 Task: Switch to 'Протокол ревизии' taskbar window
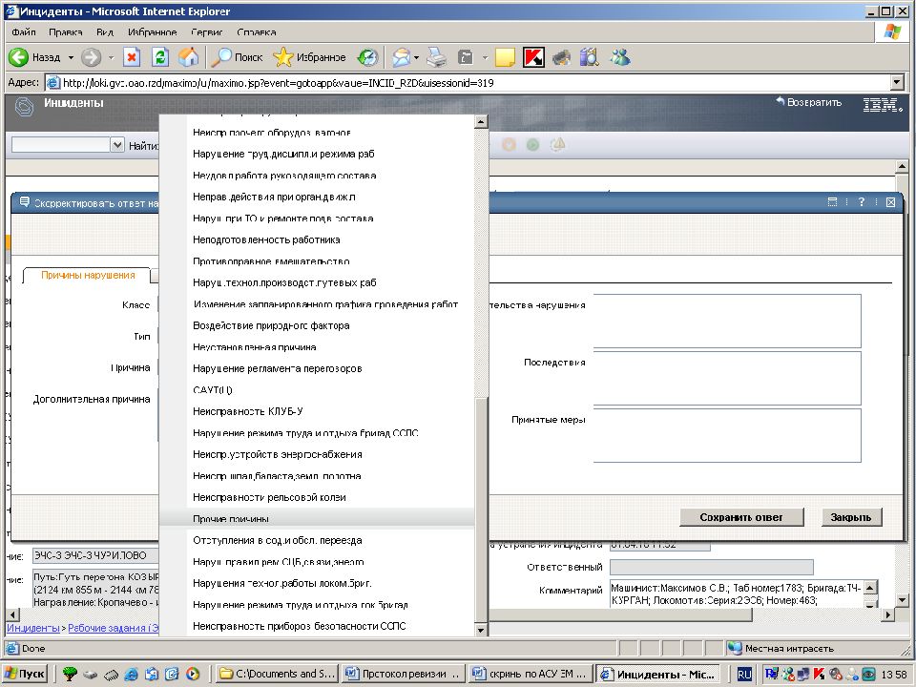pyautogui.click(x=403, y=674)
